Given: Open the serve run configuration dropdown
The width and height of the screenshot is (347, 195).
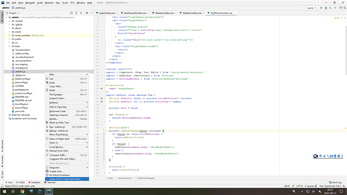Looking at the screenshot, I should pos(310,8).
